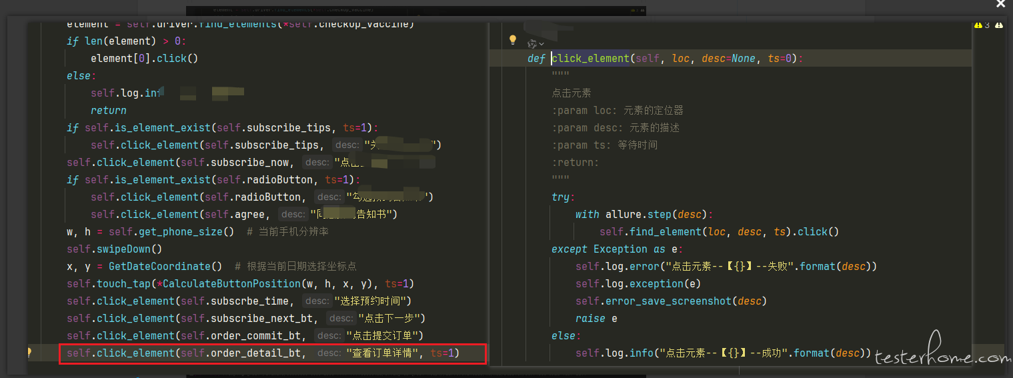Click the "with allure.step(desc):" line

[x=644, y=214]
